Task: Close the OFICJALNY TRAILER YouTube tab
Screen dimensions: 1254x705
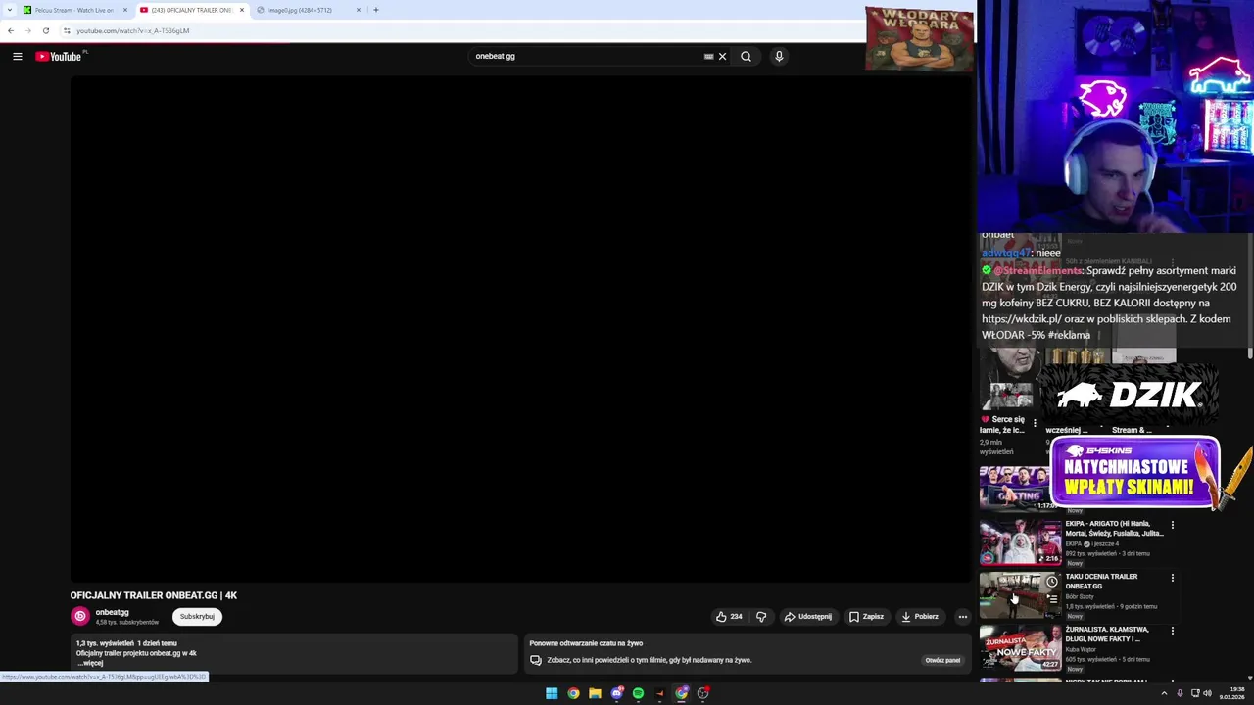Action: (241, 10)
